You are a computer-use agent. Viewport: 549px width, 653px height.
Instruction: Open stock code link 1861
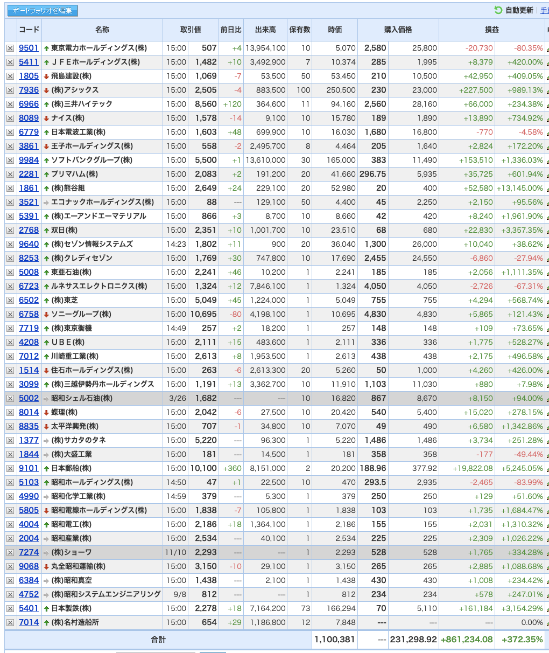tap(29, 188)
